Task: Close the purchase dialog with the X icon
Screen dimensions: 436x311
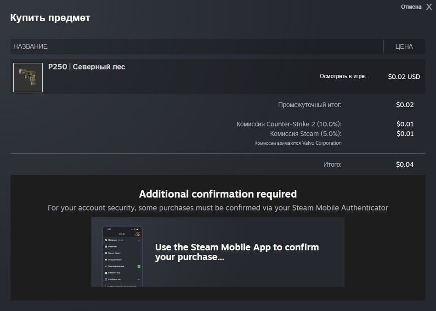Action: pyautogui.click(x=429, y=7)
